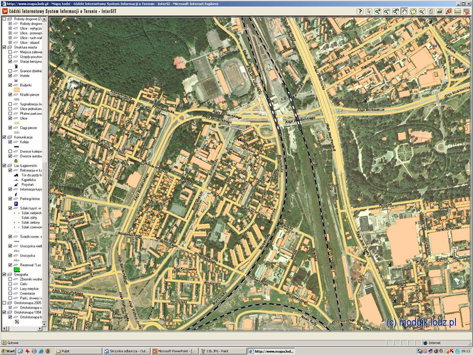Open the Windows Start button
473x355 pixels.
8,351
